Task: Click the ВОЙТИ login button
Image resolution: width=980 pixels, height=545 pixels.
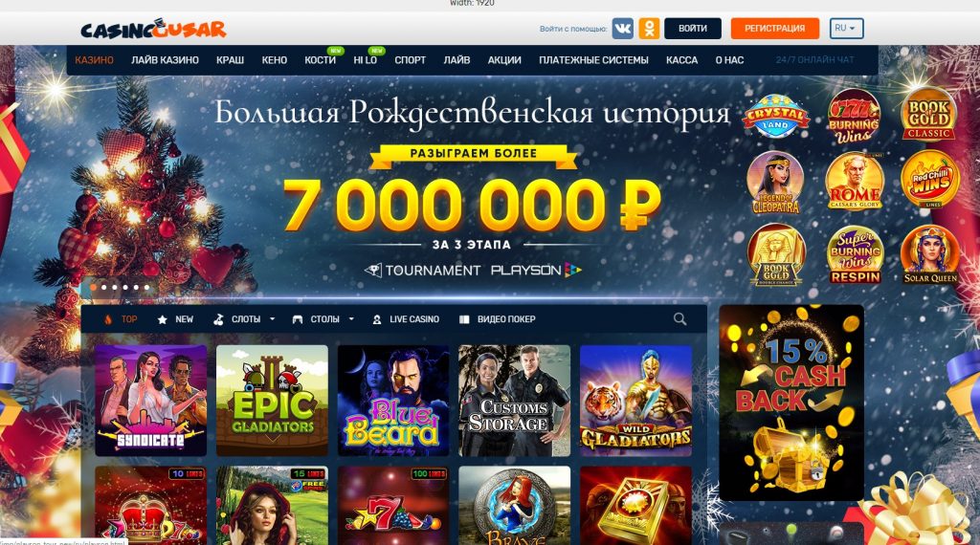Action: point(693,29)
